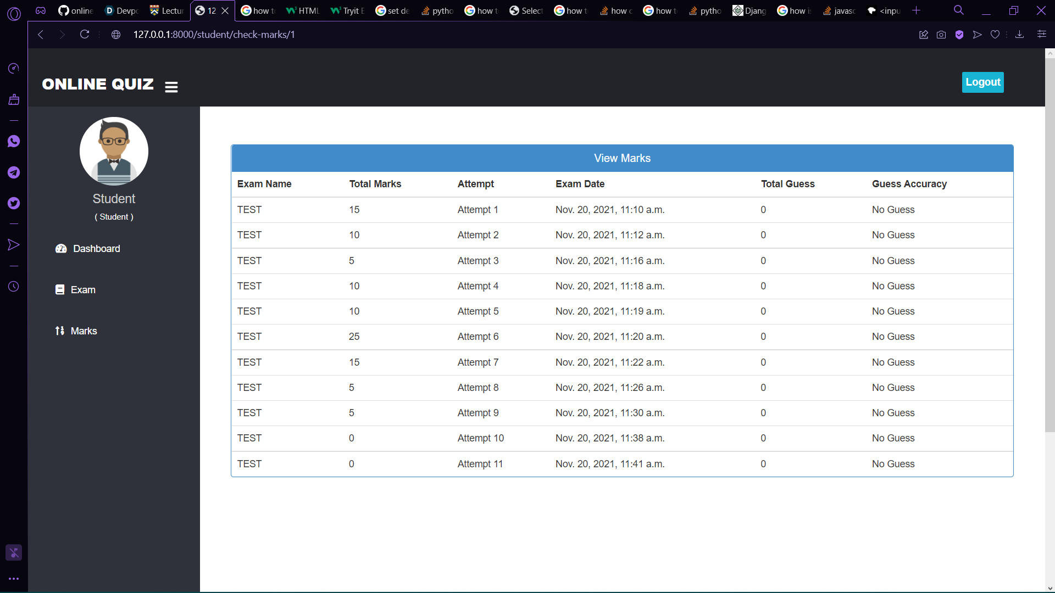Switch to the Tryit Editor browser tab
Image resolution: width=1055 pixels, height=593 pixels.
347,10
